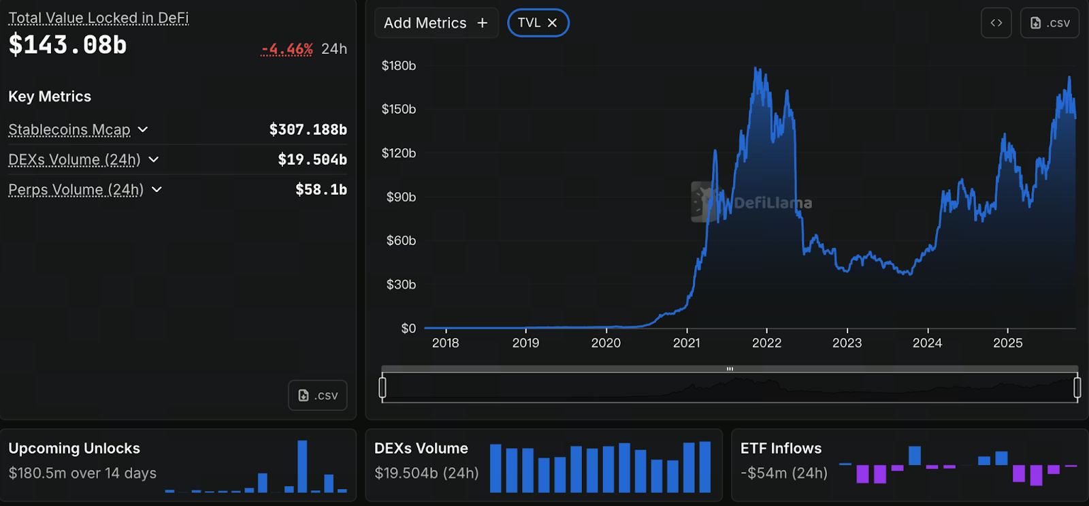Open Total Value Locked in DeFi link
This screenshot has height=506, width=1089.
99,18
